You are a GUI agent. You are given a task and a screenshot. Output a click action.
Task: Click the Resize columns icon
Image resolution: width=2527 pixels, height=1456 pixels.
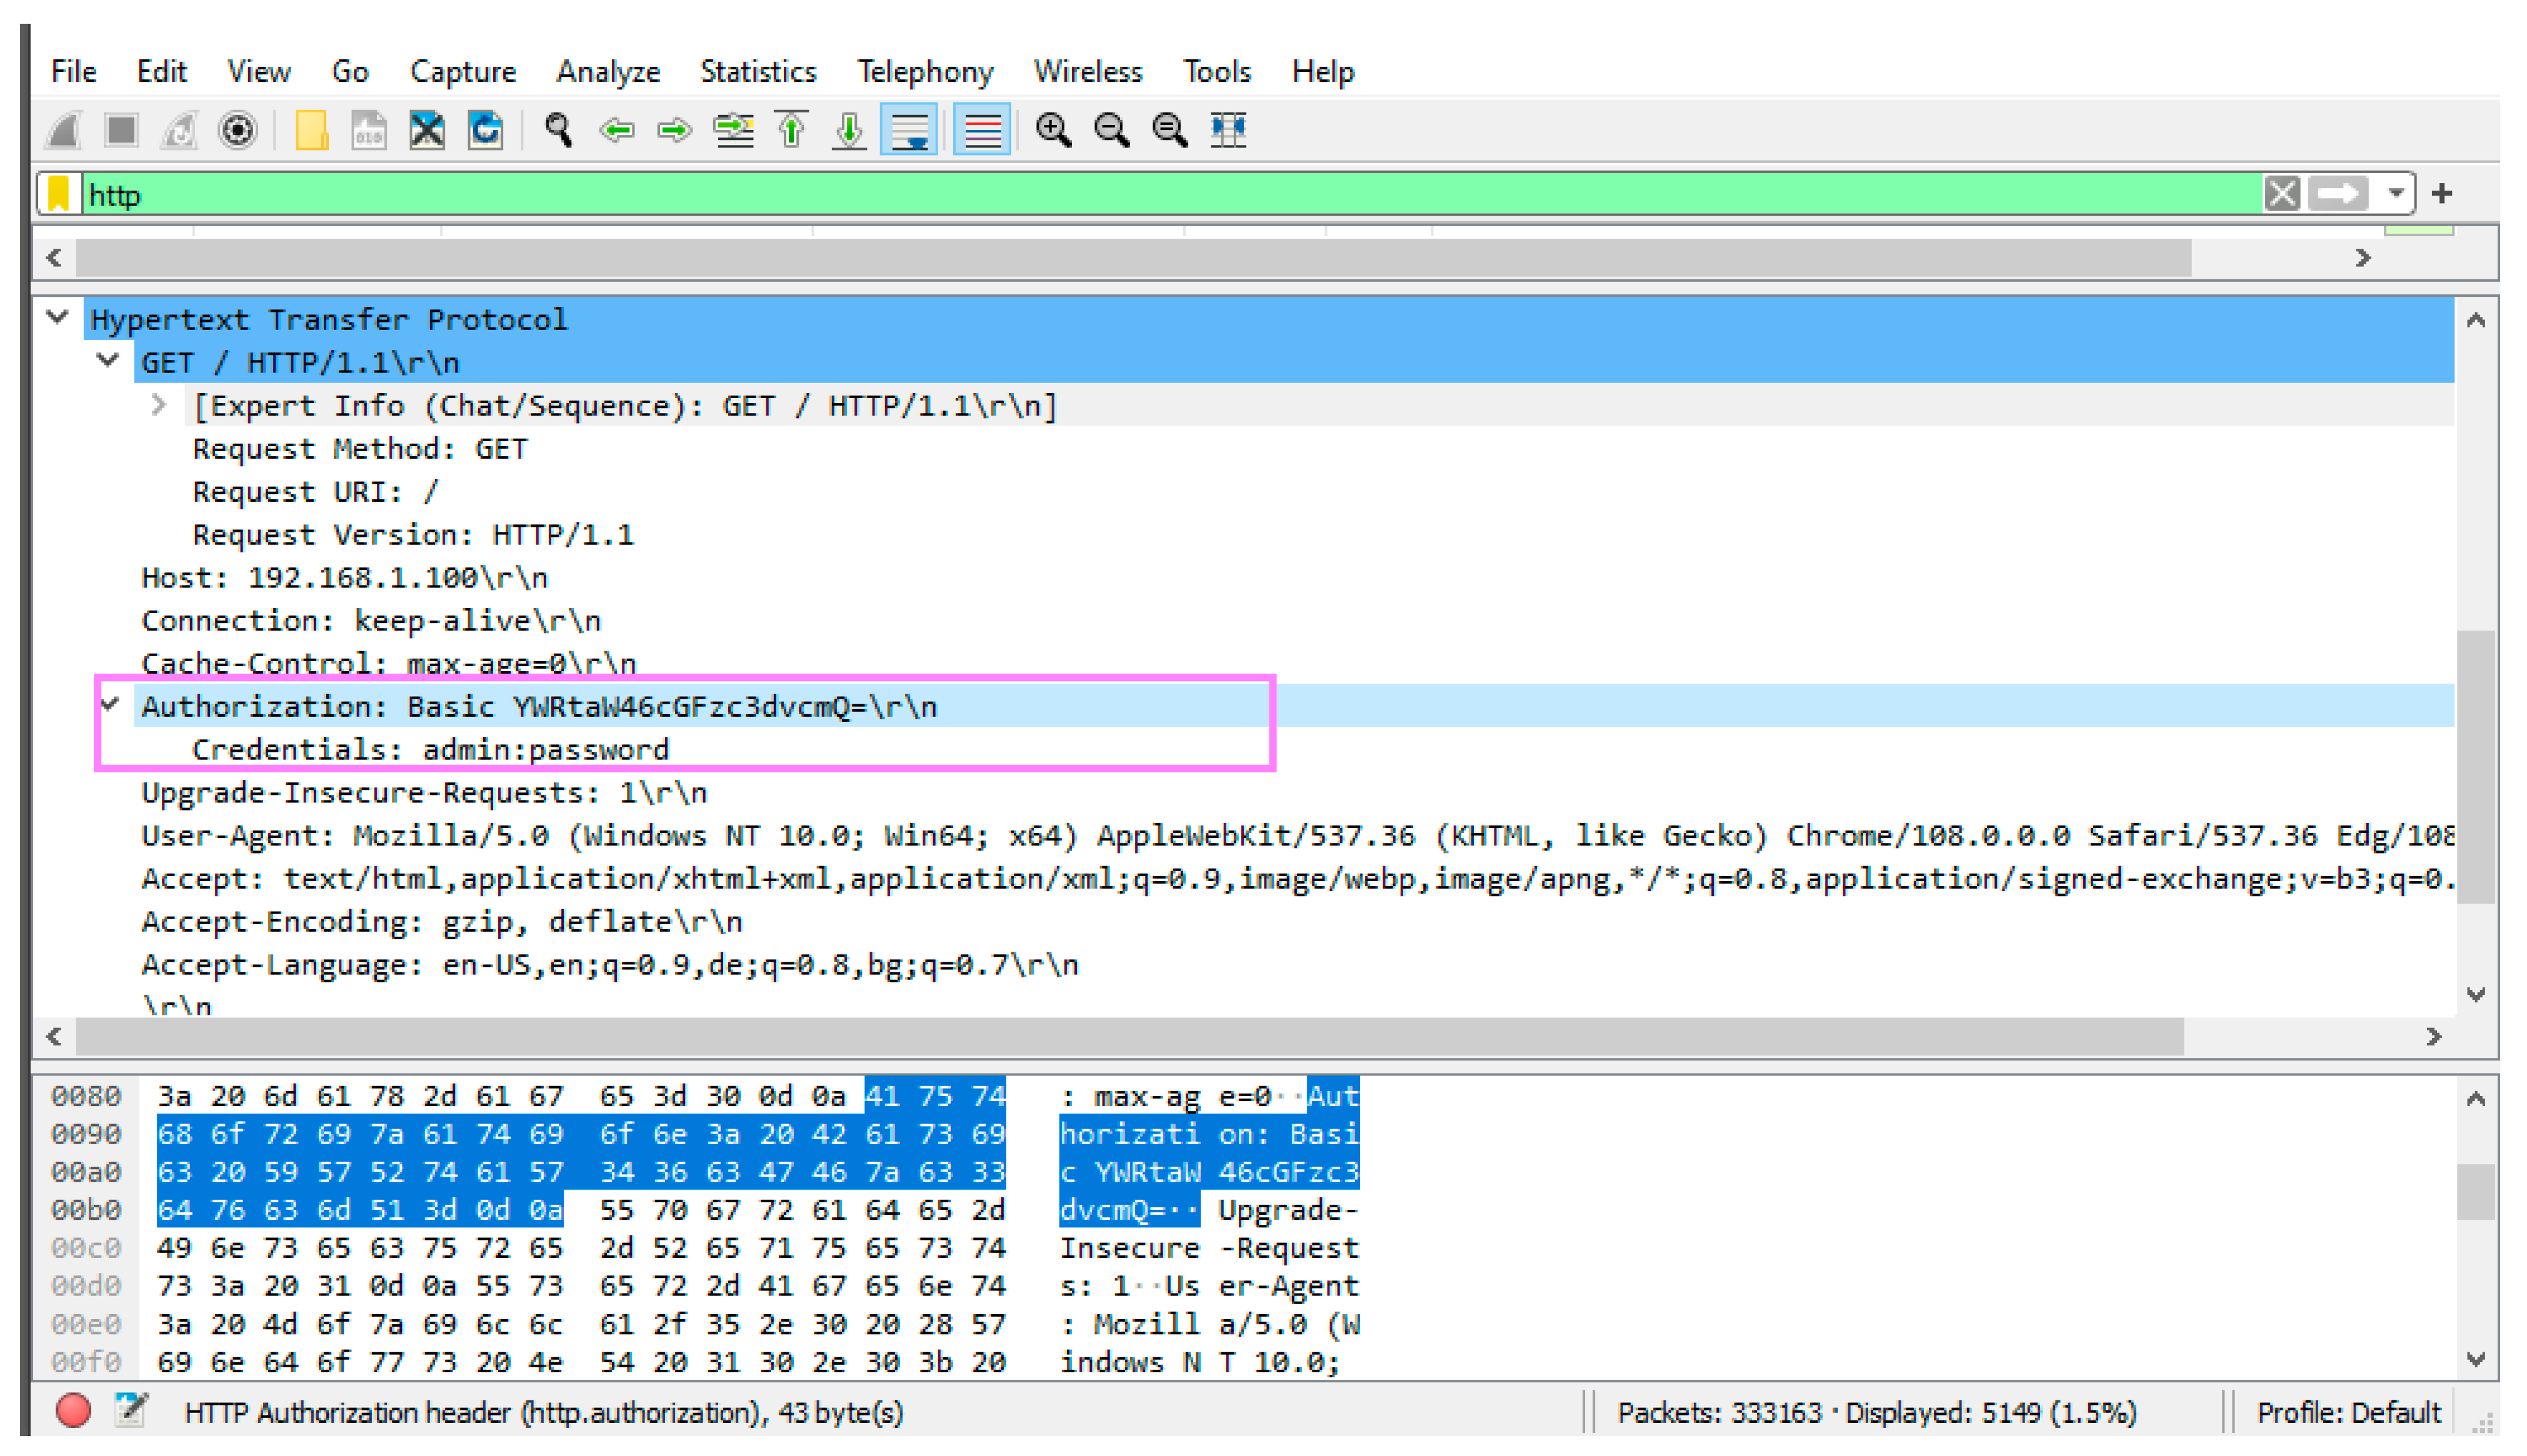pos(1228,130)
